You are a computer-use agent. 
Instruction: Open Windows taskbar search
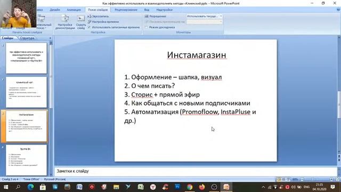pyautogui.click(x=18, y=187)
